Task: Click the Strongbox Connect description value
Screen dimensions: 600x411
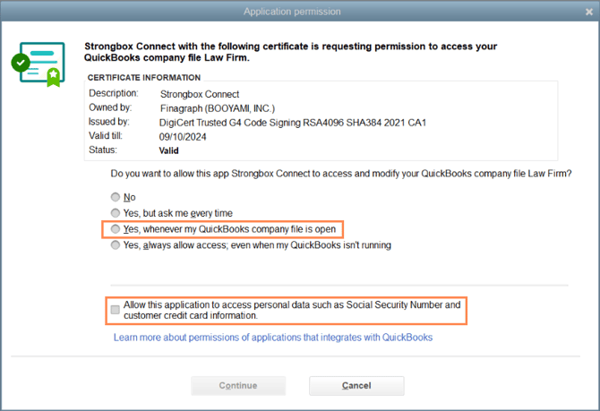Action: tap(200, 94)
